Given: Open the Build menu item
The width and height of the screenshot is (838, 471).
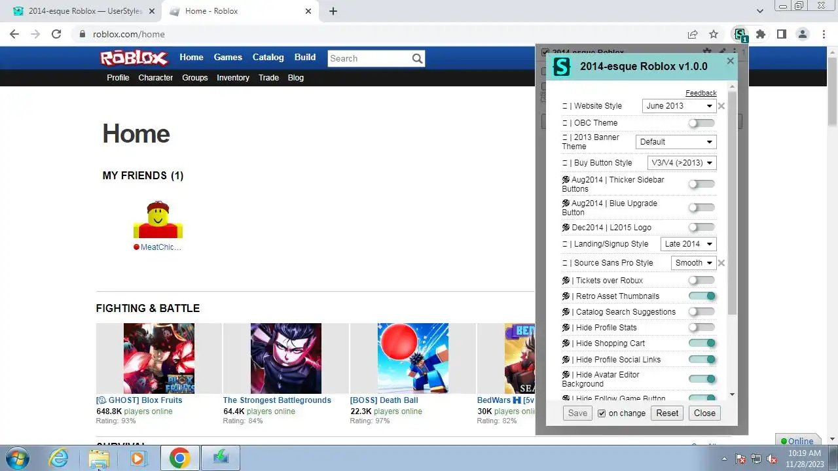Looking at the screenshot, I should click(305, 58).
